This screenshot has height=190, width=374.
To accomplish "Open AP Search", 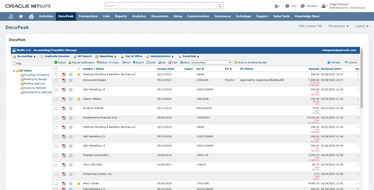I will (83, 56).
